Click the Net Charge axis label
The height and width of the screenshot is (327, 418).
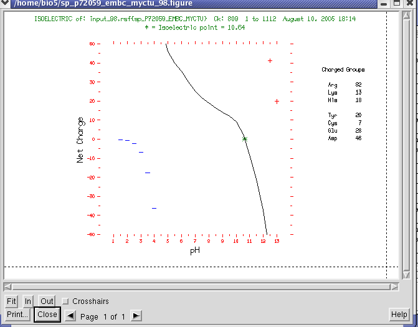point(80,140)
